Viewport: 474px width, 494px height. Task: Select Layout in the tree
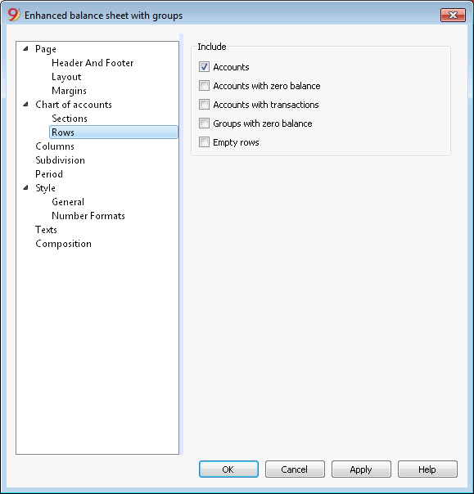point(66,77)
